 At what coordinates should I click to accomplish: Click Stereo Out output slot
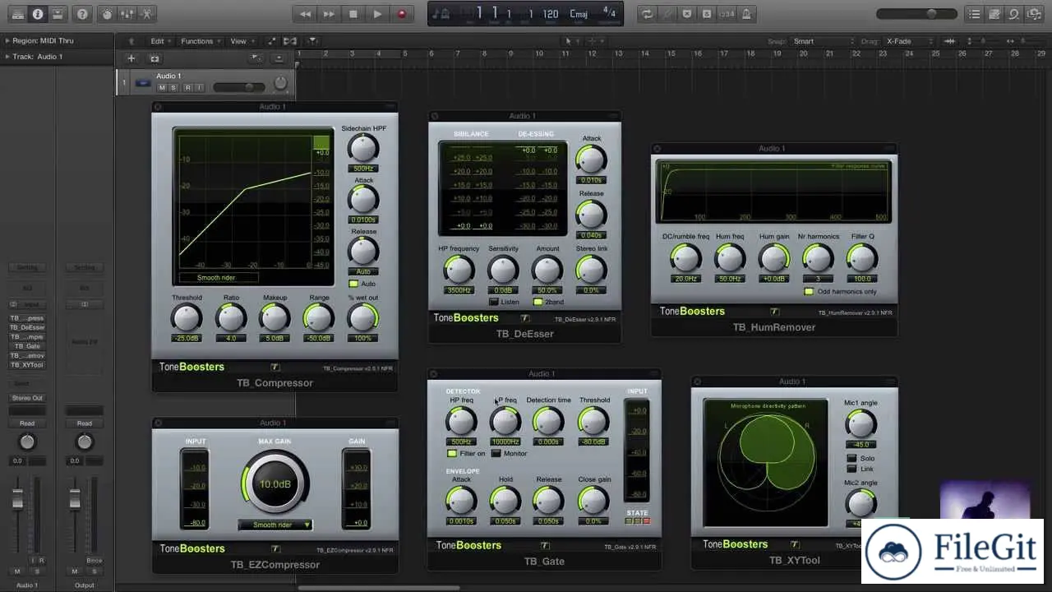(x=27, y=398)
